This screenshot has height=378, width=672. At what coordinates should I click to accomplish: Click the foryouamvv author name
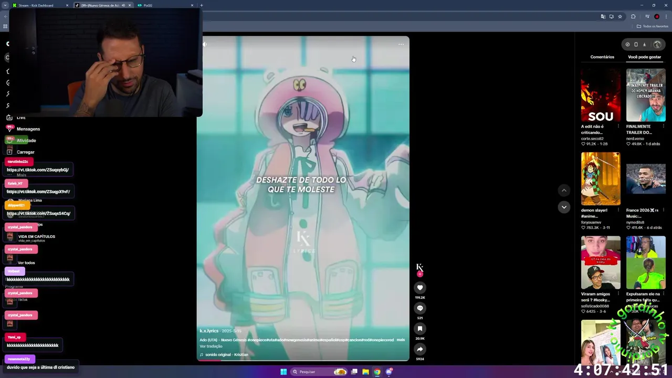[591, 222]
